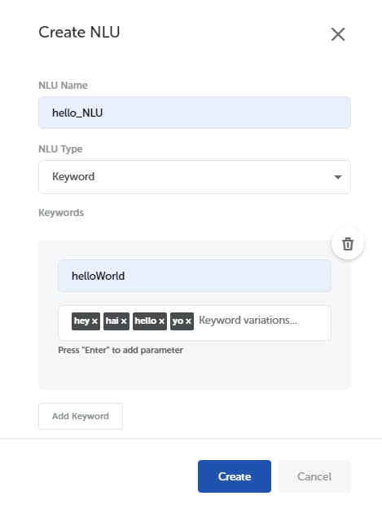The width and height of the screenshot is (382, 509).
Task: Select the Keyword type combo box
Action: 195,177
